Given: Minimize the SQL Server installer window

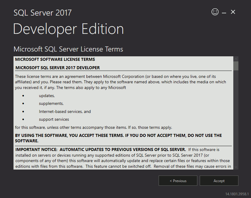Looking at the screenshot, I should pos(224,13).
